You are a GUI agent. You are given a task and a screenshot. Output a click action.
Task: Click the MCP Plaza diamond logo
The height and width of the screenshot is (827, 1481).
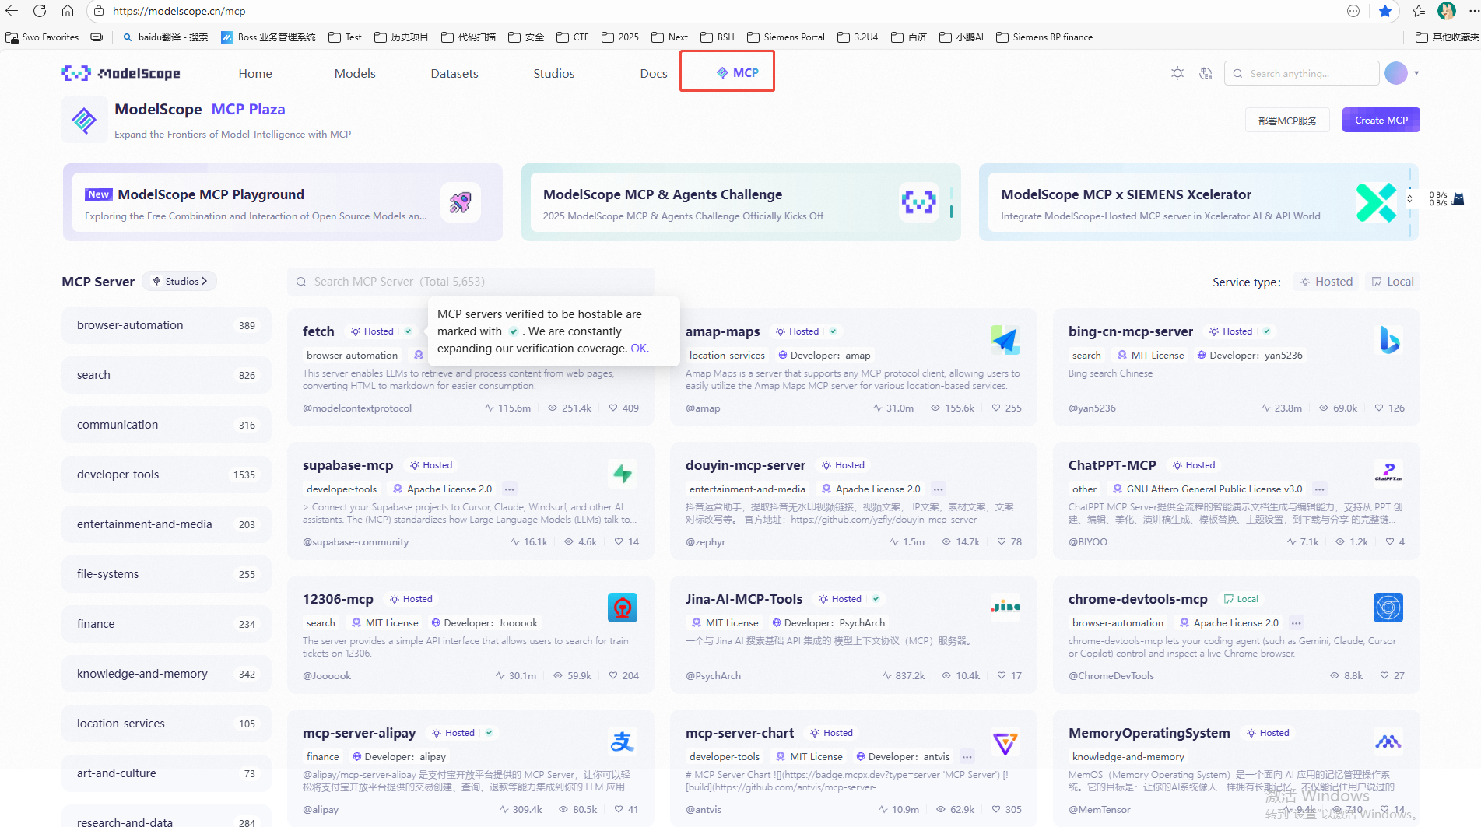(84, 120)
